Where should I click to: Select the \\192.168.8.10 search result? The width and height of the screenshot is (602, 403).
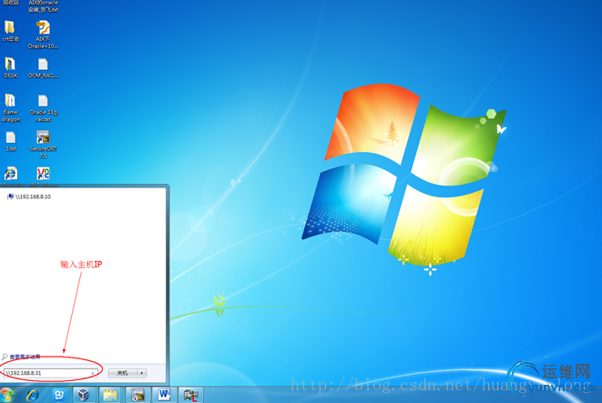click(29, 196)
